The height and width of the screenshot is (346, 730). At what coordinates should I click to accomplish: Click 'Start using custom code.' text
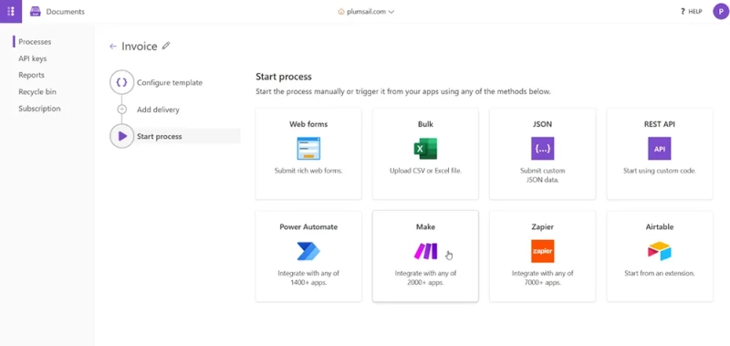click(x=660, y=171)
